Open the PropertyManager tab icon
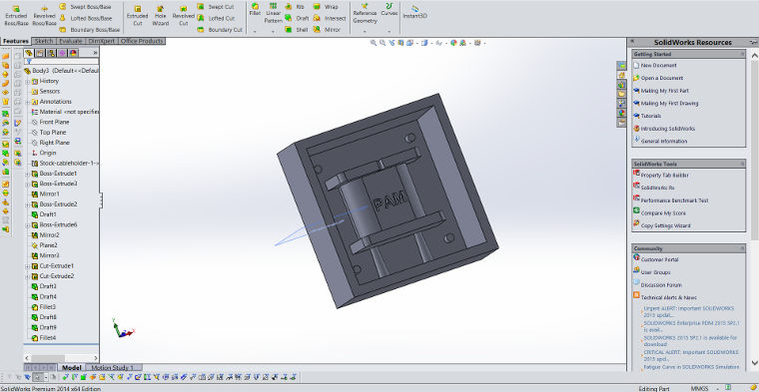The image size is (759, 392). [x=40, y=53]
